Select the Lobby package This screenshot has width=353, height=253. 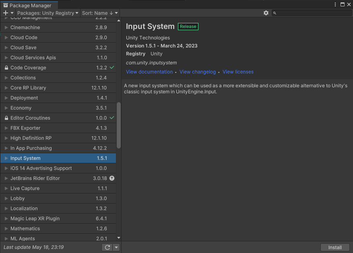58,198
